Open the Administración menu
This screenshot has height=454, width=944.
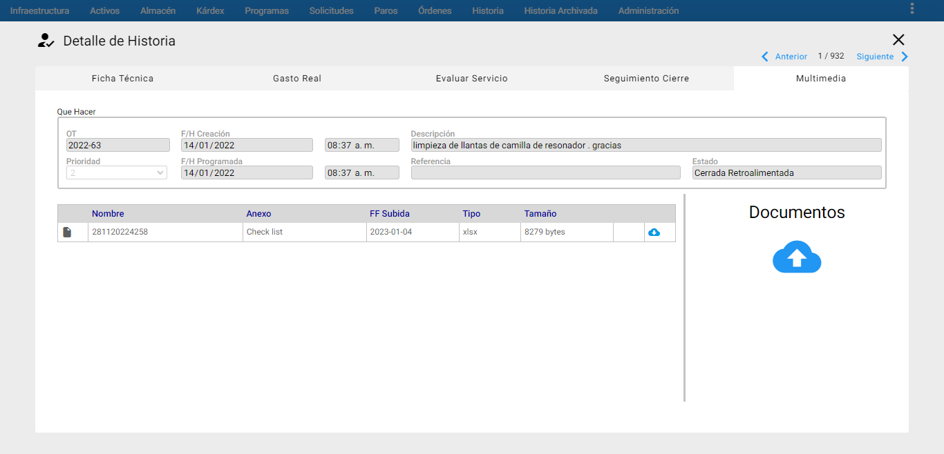[648, 10]
